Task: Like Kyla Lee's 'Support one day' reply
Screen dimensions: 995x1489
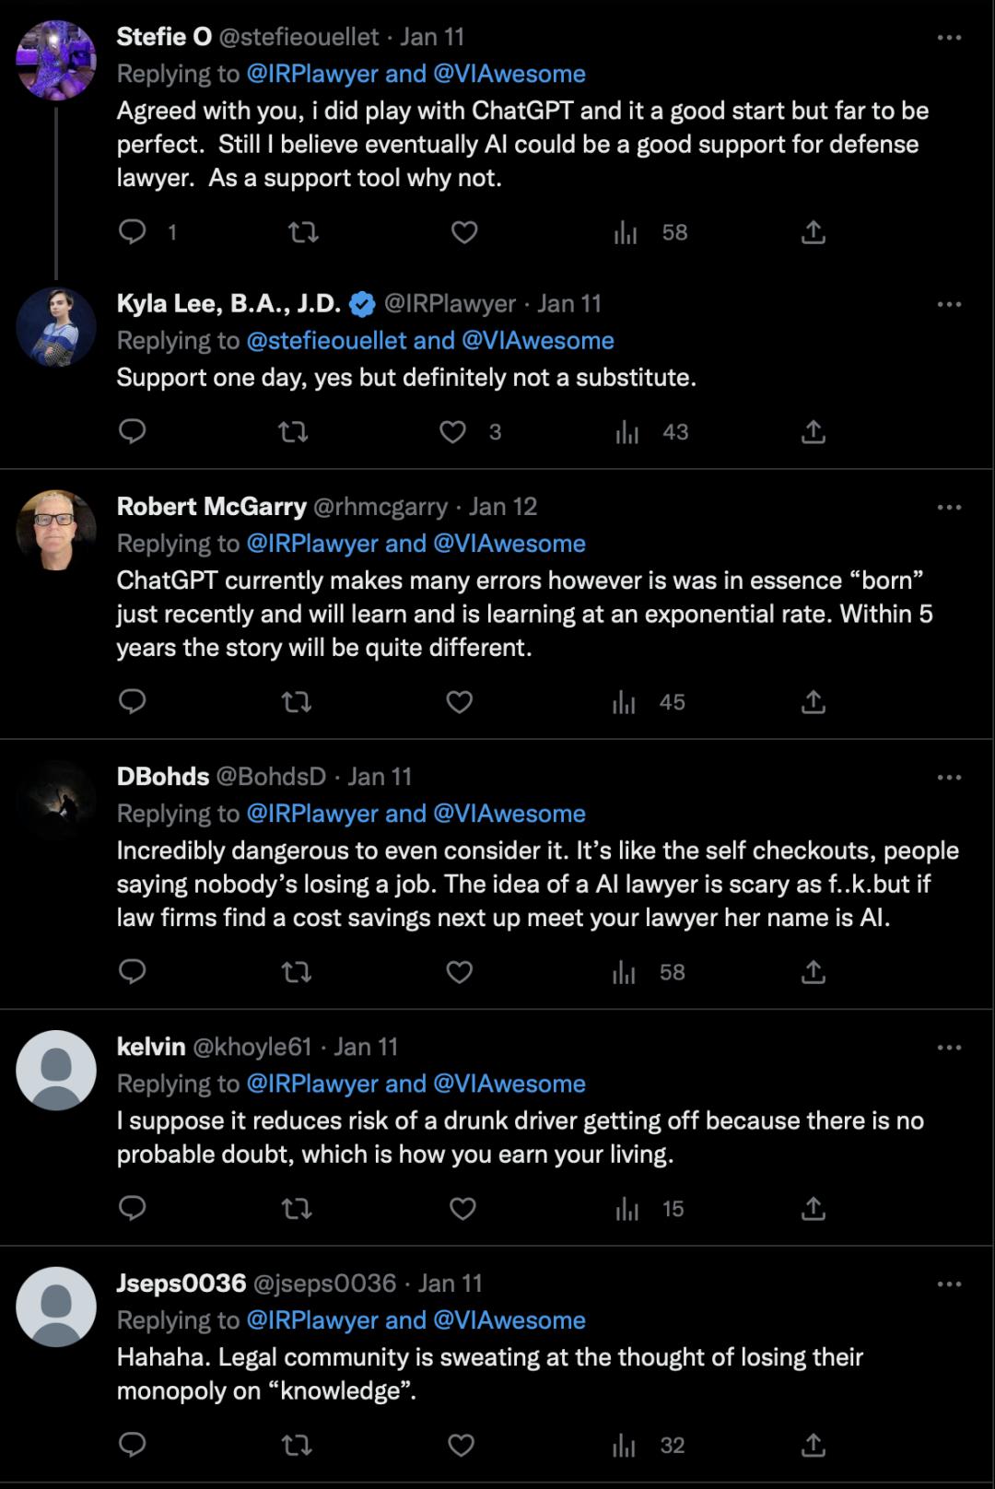Action: click(x=452, y=432)
